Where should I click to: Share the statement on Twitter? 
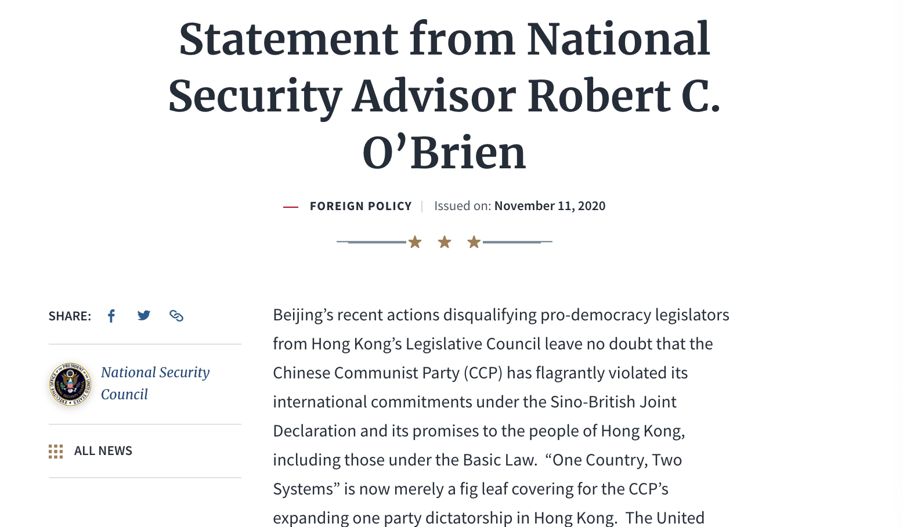point(144,315)
